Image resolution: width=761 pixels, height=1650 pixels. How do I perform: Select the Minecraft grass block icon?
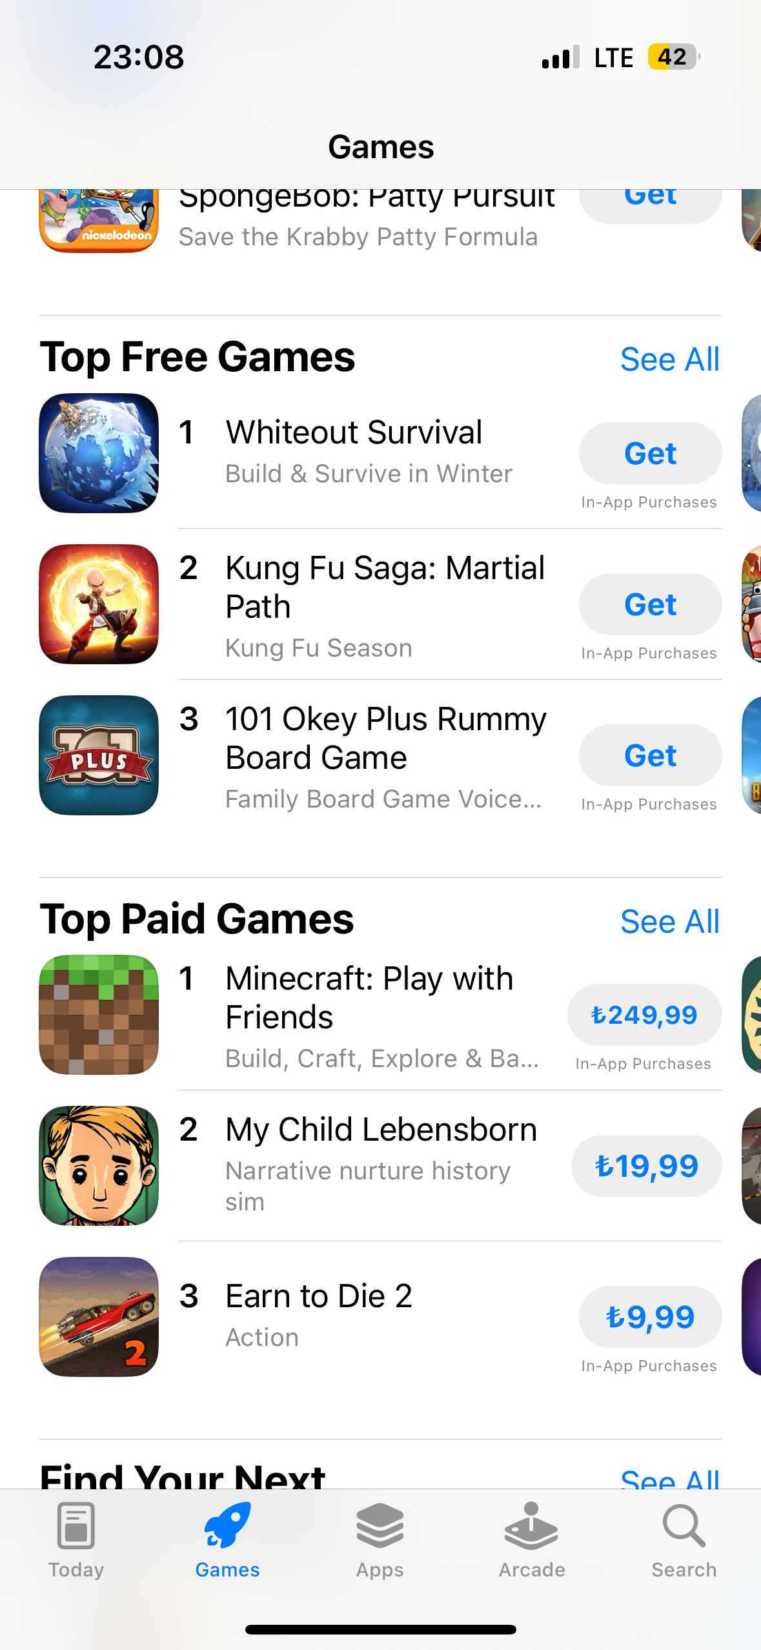[99, 1015]
